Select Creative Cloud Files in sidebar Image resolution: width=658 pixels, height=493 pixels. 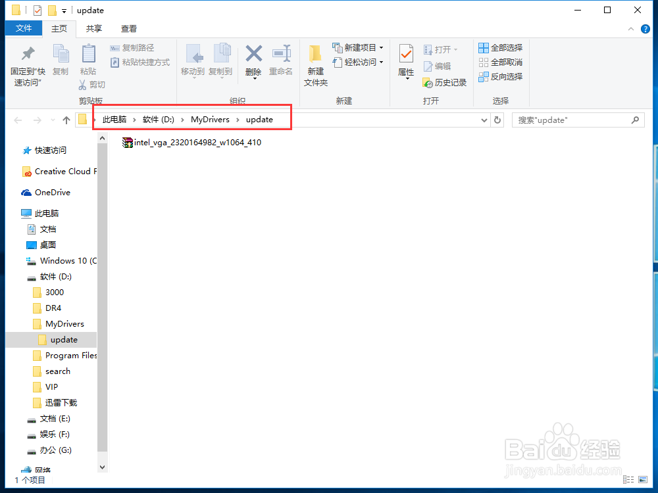tap(59, 172)
